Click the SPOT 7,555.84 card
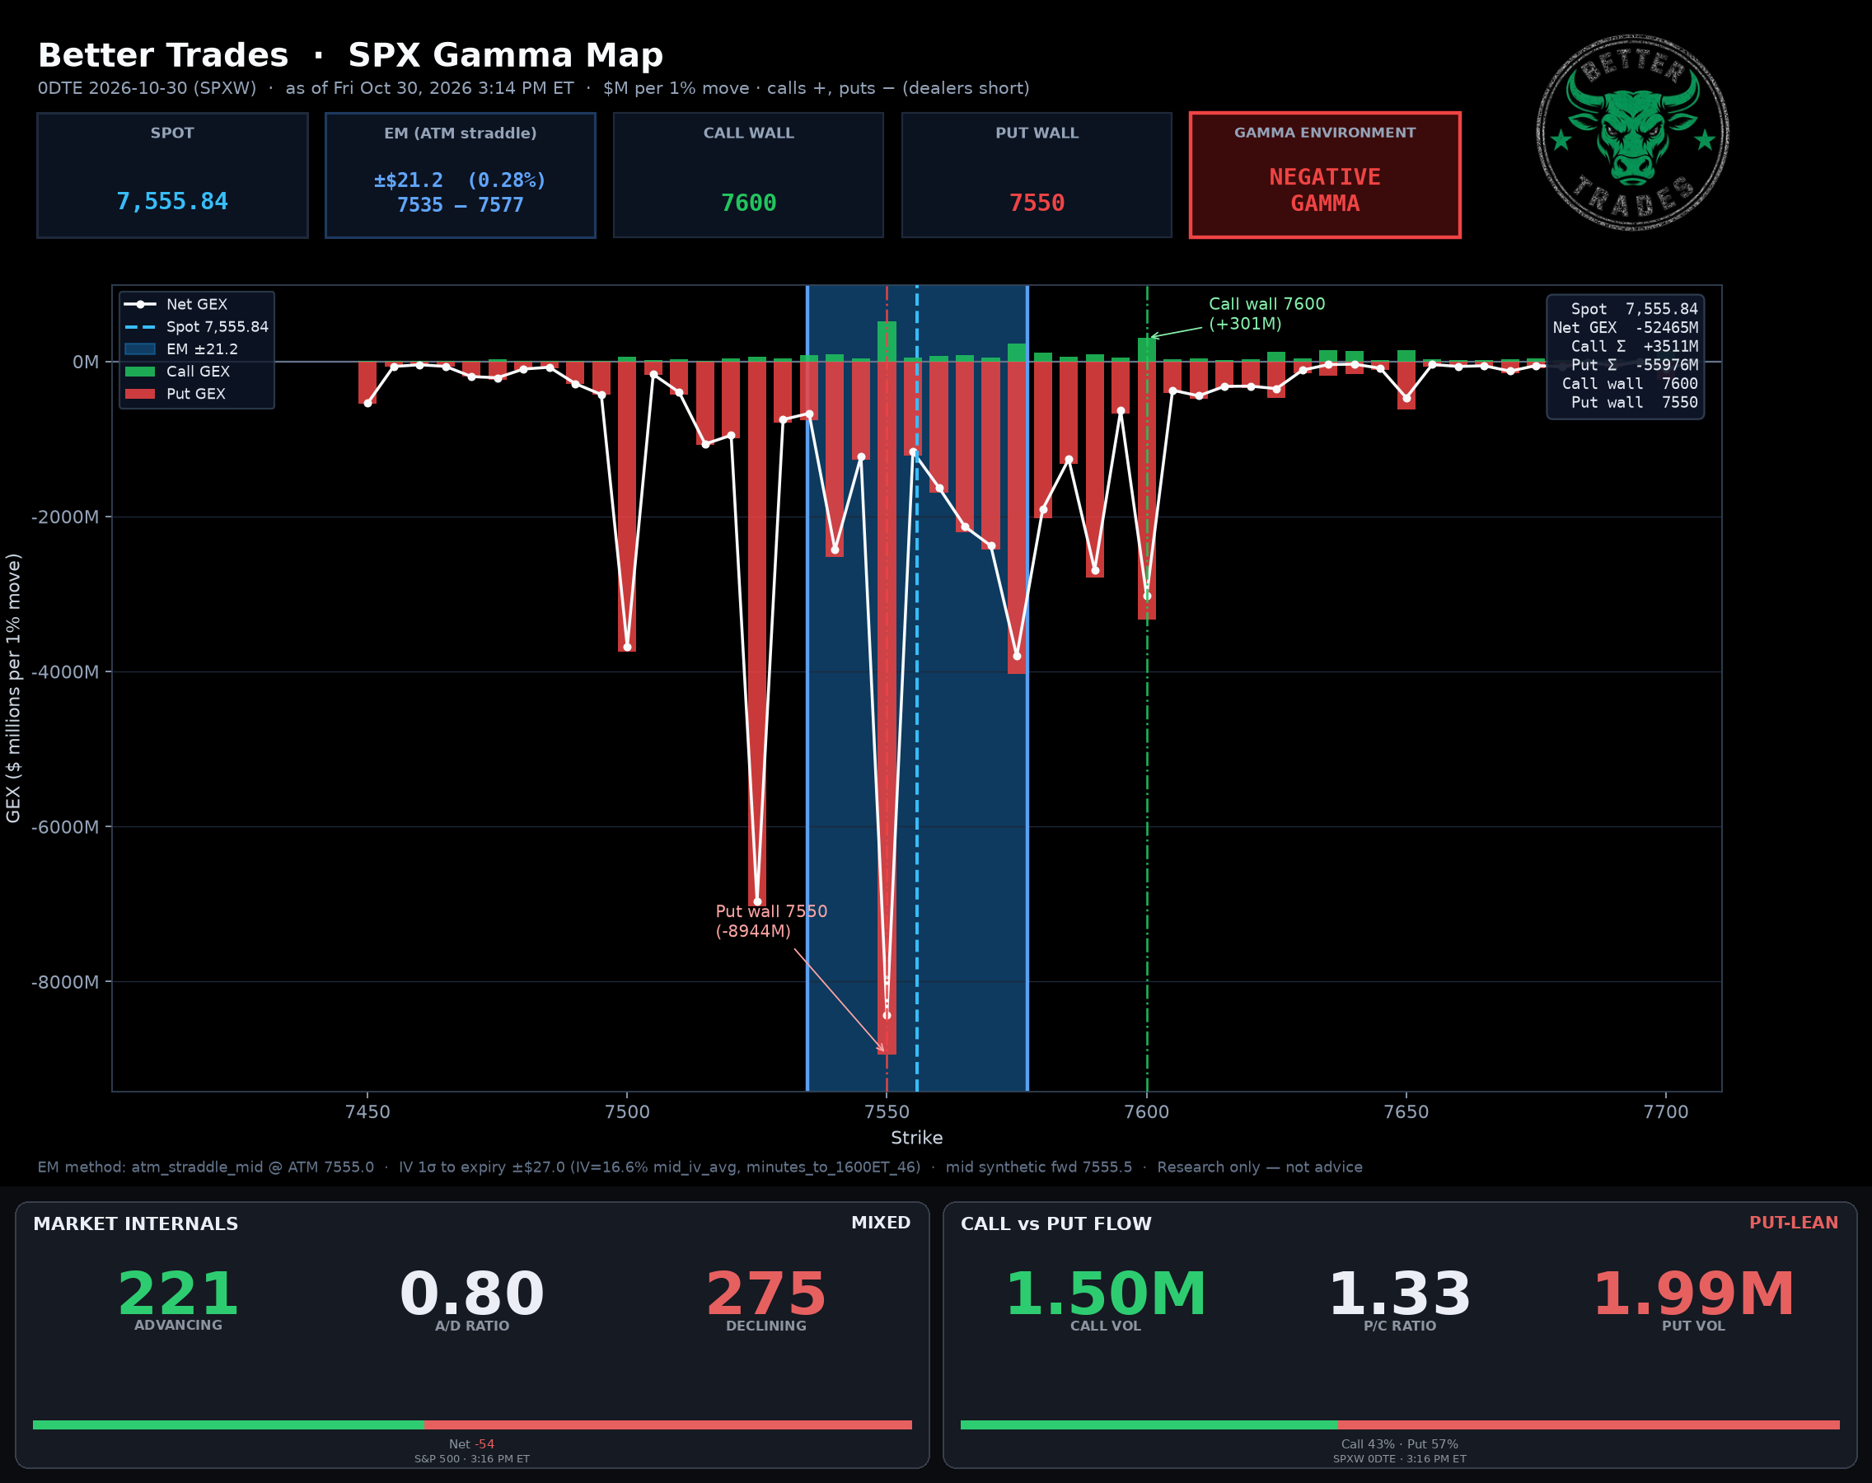Screen dimensions: 1872x1483 pyautogui.click(x=173, y=175)
